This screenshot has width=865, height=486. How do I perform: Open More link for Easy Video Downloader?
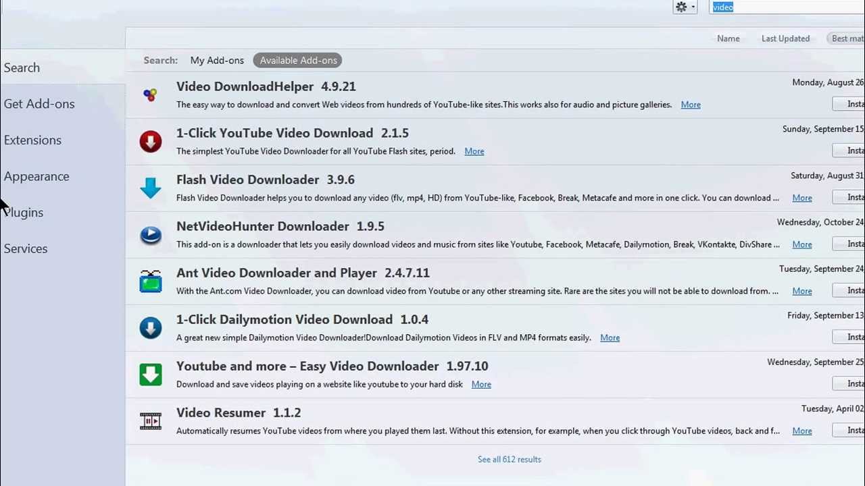481,384
